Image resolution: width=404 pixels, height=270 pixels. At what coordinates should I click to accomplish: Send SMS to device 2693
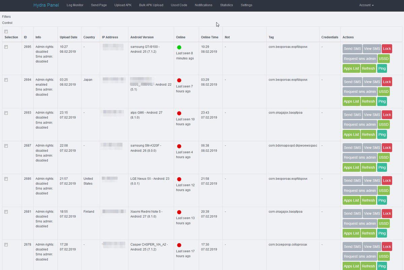tap(352, 115)
